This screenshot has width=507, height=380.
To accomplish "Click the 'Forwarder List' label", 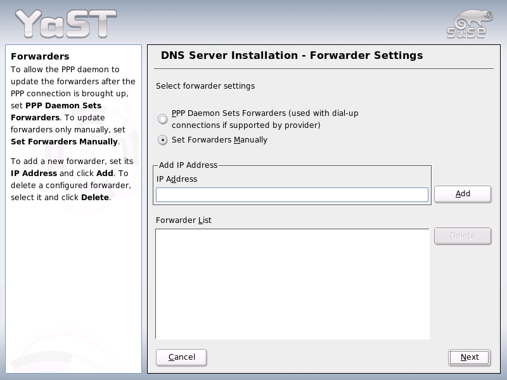I will click(183, 220).
